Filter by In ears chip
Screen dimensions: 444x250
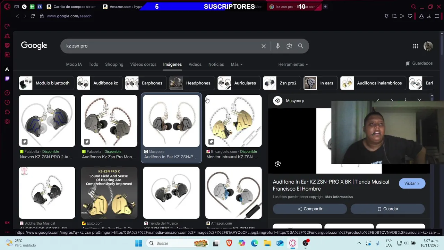(321, 83)
